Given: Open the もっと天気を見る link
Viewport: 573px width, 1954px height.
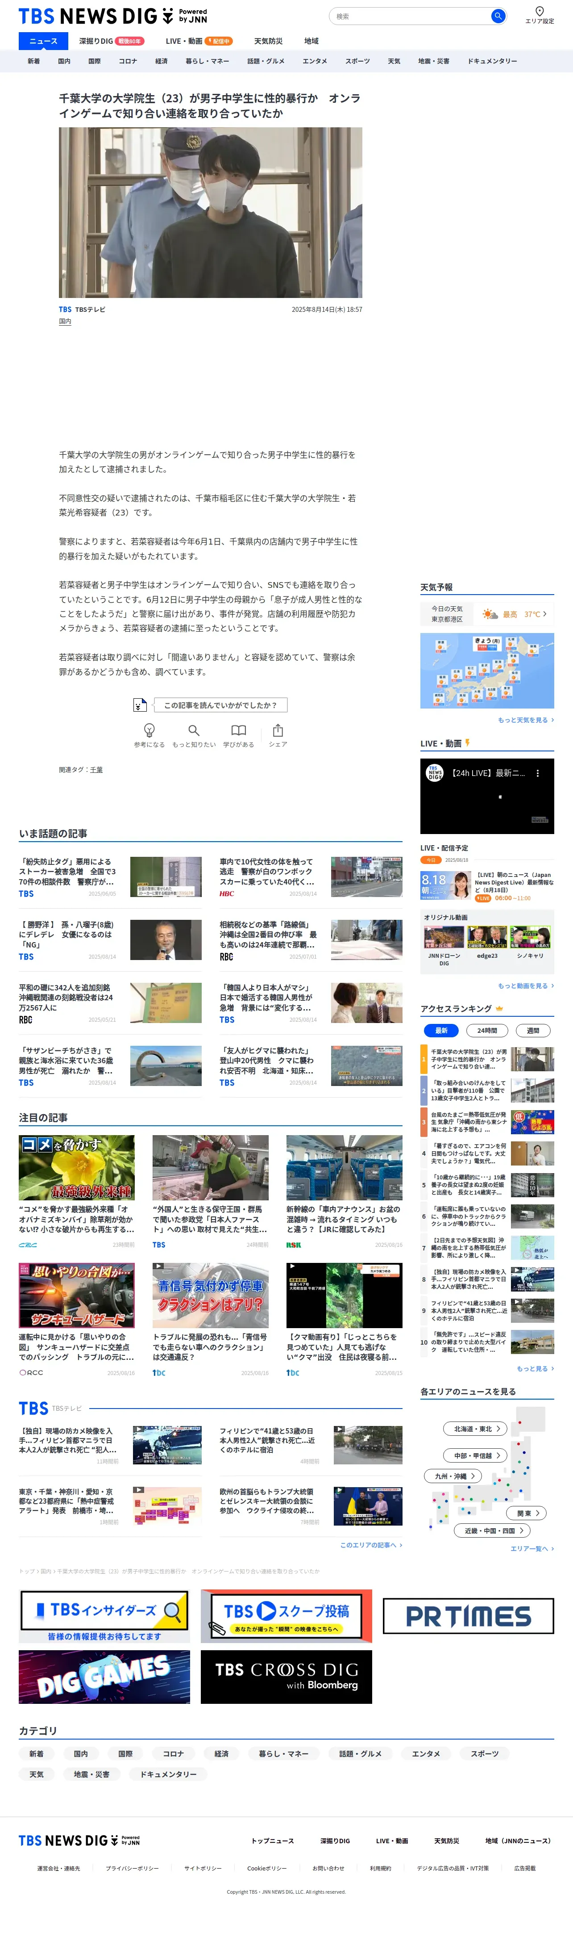Looking at the screenshot, I should click(x=525, y=720).
